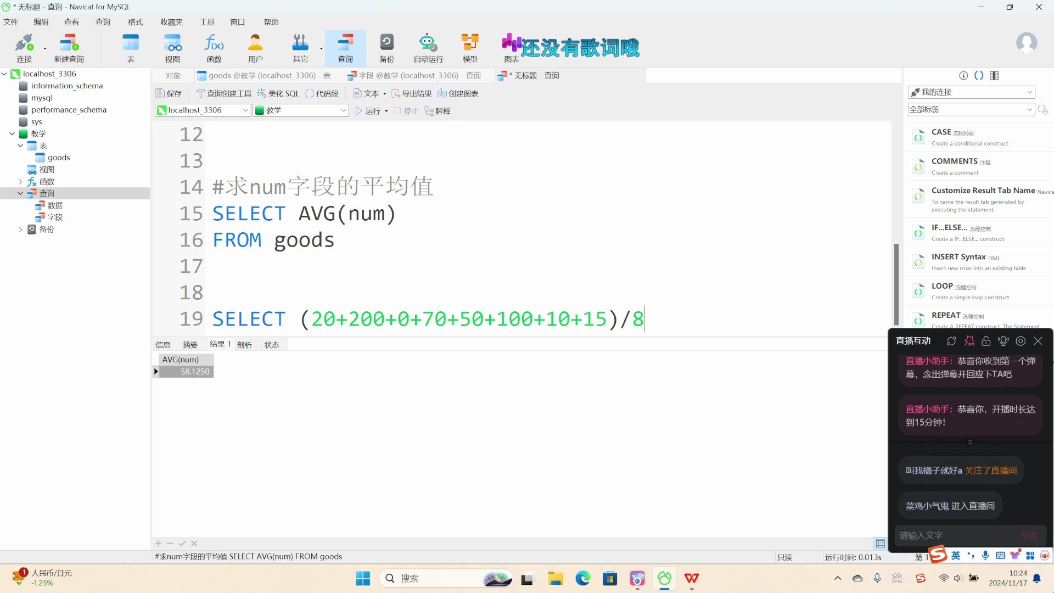1054x593 pixels.
Task: Expand the 备份 tree node
Action: pyautogui.click(x=20, y=230)
